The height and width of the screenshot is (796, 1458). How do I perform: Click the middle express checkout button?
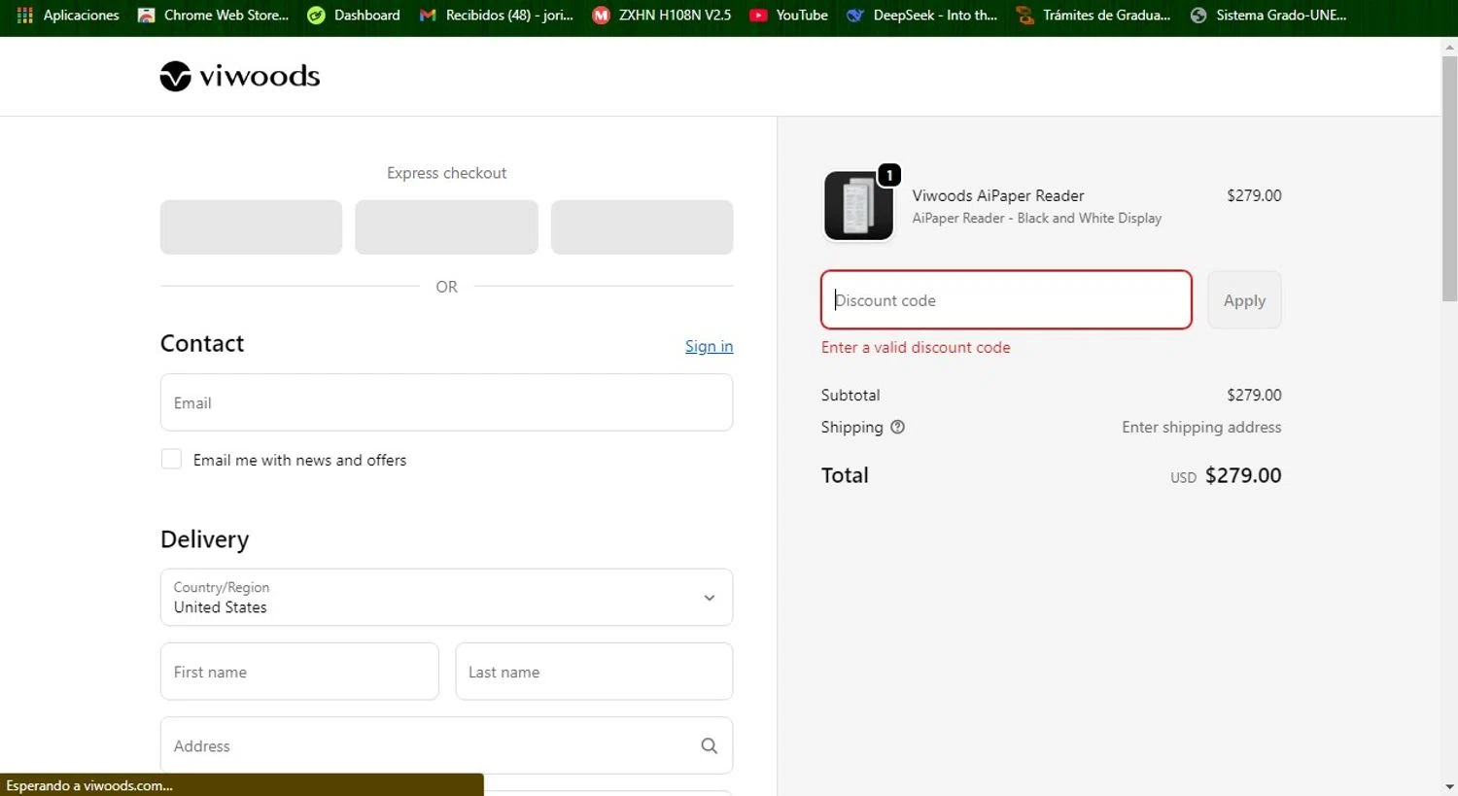[x=446, y=227]
